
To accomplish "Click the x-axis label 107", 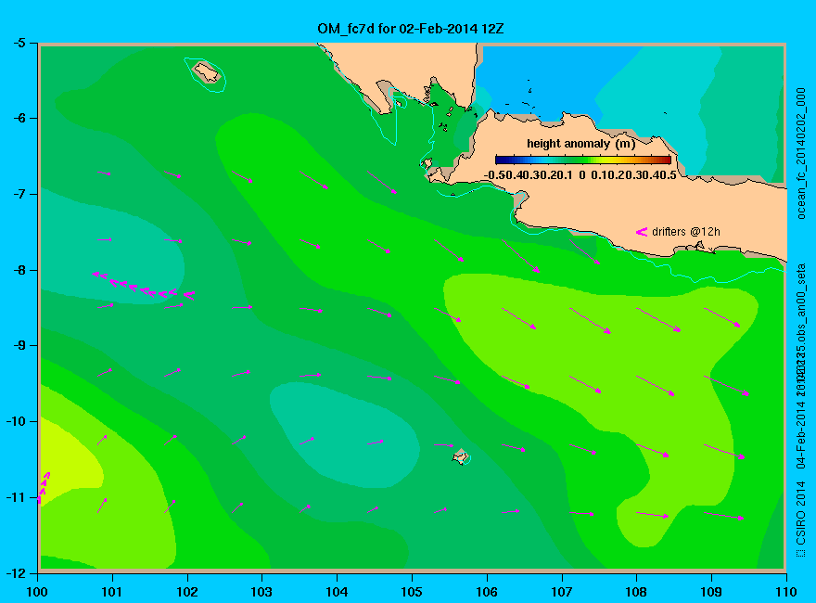I will (x=562, y=592).
